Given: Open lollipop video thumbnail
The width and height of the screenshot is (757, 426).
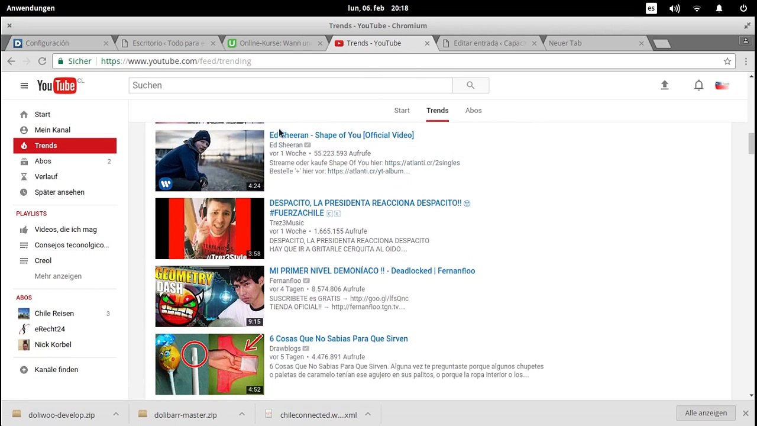Looking at the screenshot, I should coord(209,364).
